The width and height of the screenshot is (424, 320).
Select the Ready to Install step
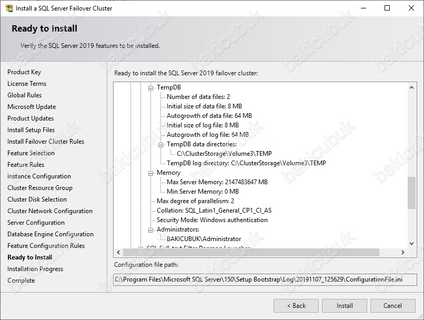pyautogui.click(x=30, y=257)
